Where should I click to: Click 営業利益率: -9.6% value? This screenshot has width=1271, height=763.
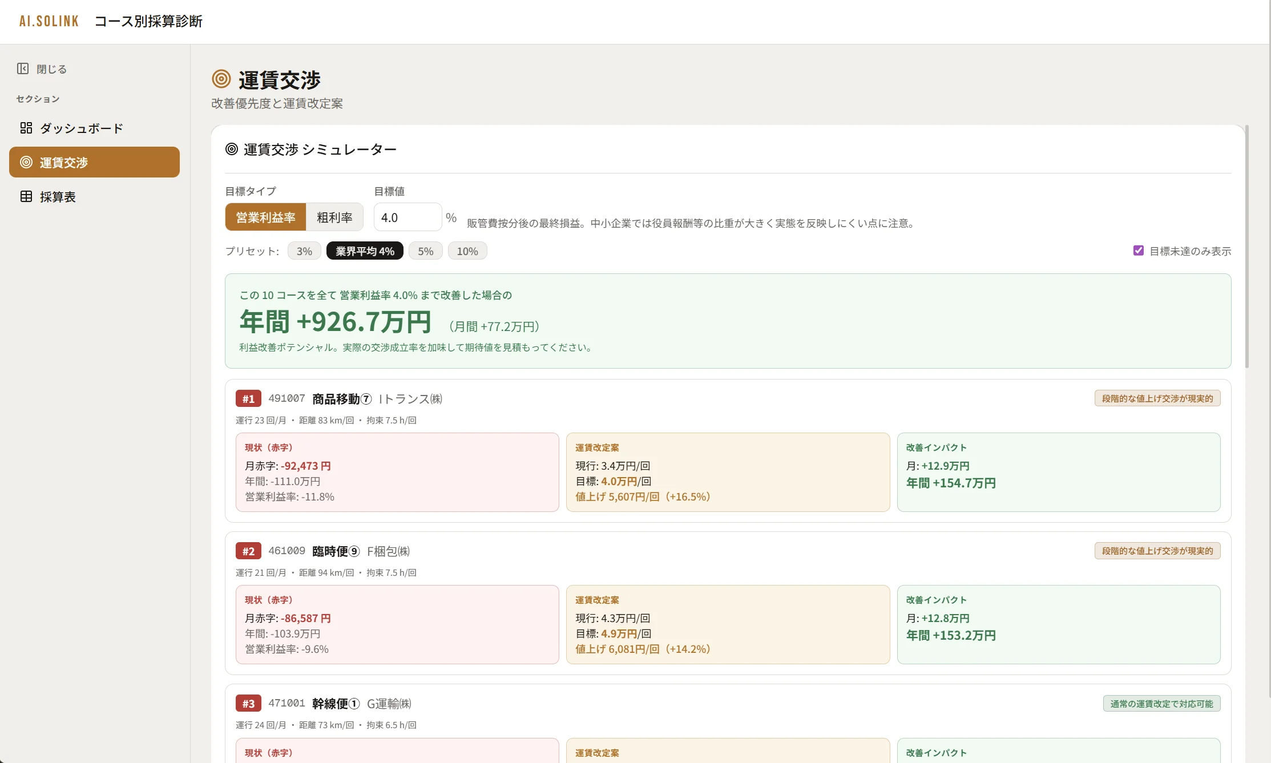(287, 649)
